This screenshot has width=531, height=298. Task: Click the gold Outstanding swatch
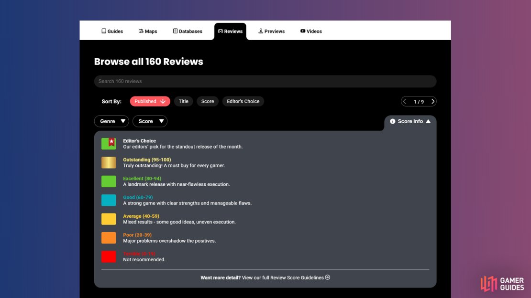109,163
